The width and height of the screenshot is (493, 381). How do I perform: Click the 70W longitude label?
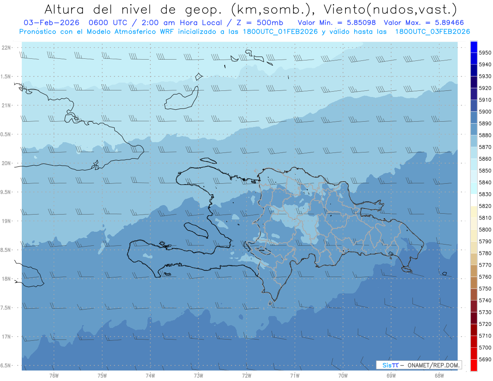(343, 375)
